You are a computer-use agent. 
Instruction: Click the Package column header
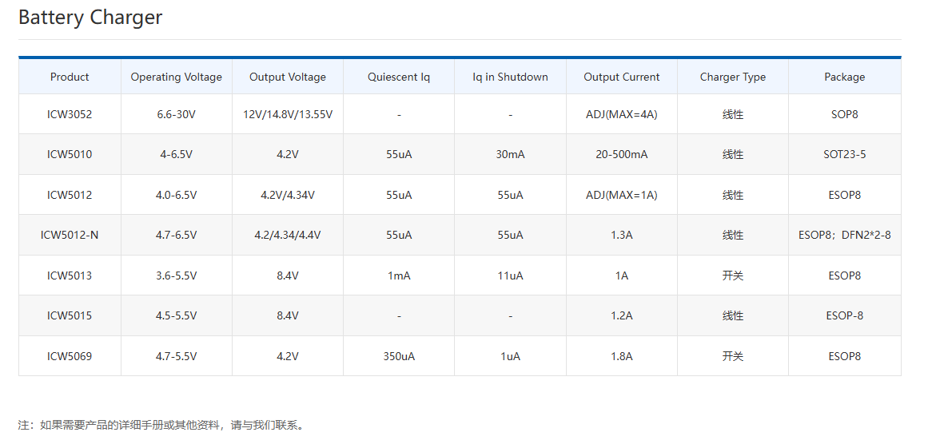pyautogui.click(x=845, y=77)
